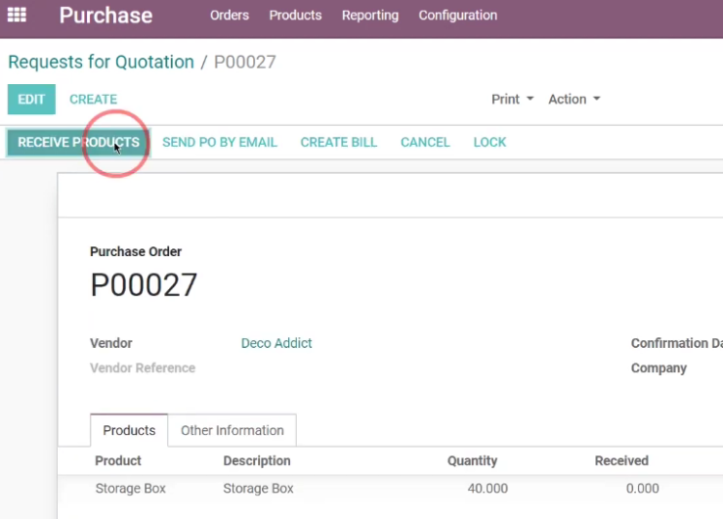The width and height of the screenshot is (723, 519).
Task: Open the Reporting menu
Action: [x=369, y=16]
